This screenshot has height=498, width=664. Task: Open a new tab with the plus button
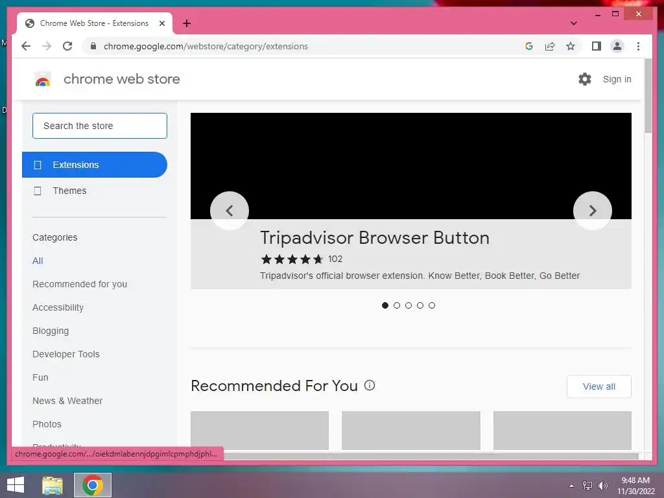187,23
